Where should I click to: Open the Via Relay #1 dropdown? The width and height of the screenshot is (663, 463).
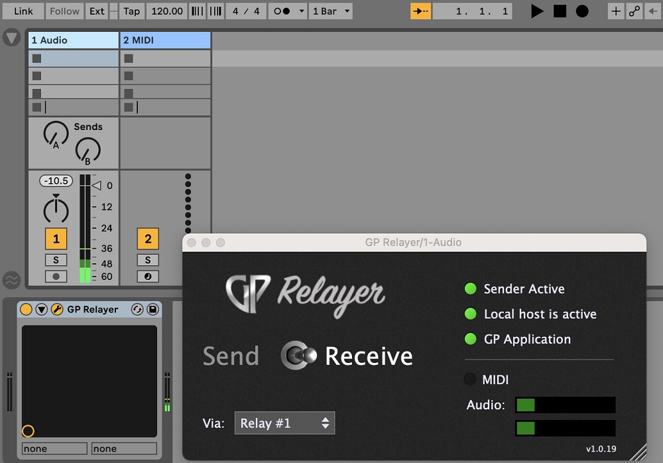click(284, 423)
